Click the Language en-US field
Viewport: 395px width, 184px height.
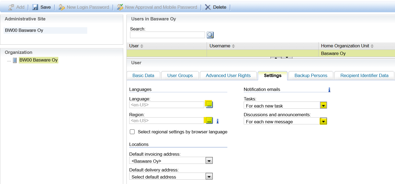tap(167, 105)
